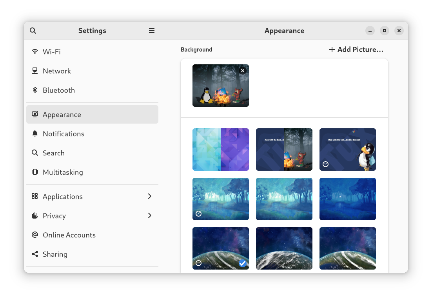Pick the dark blue night forest wallpaper
Image resolution: width=432 pixels, height=299 pixels.
pos(348,199)
